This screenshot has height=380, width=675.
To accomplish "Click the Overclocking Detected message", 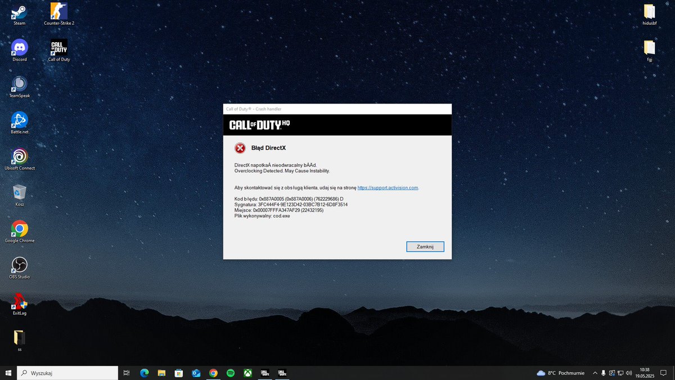I will coord(282,171).
